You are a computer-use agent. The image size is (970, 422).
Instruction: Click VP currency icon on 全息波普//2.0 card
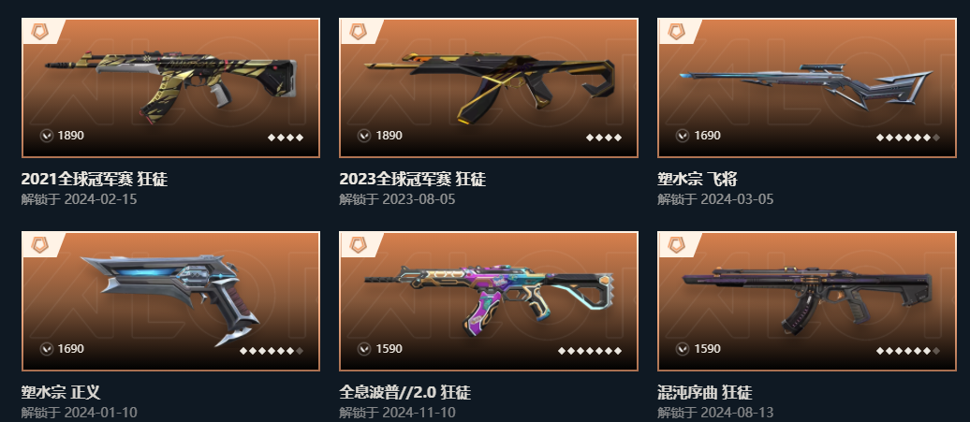pos(363,349)
